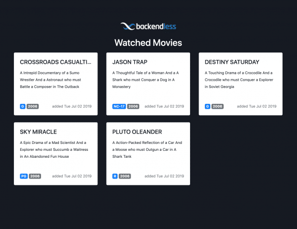Click the Watched Movies heading
Viewport: 297px width, 229px height.
point(148,43)
